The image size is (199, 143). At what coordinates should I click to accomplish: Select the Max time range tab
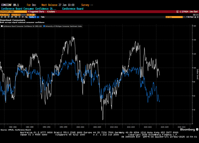pos(26,17)
